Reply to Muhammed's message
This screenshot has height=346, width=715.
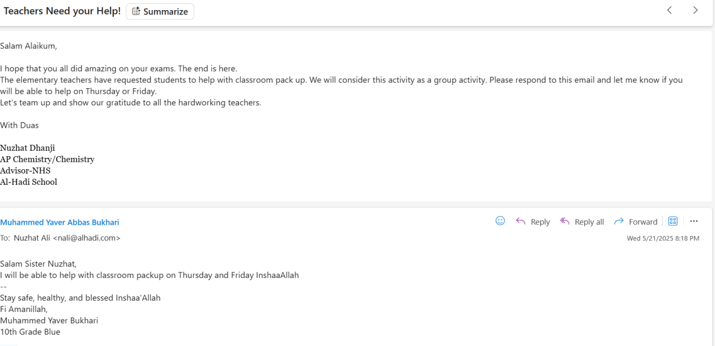(x=533, y=222)
